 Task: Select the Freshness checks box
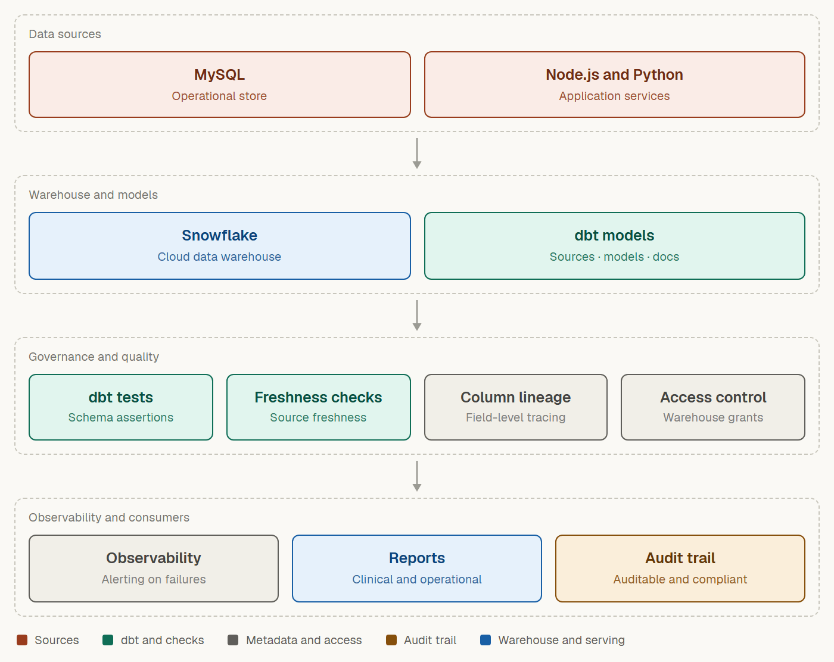(319, 407)
